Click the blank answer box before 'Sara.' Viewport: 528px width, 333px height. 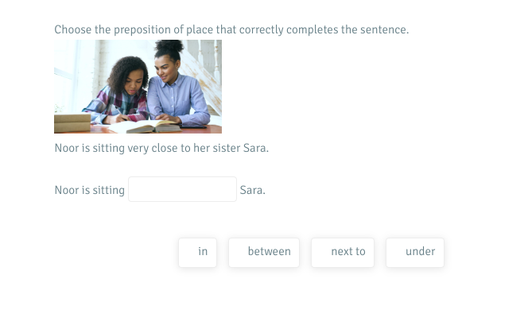[182, 189]
